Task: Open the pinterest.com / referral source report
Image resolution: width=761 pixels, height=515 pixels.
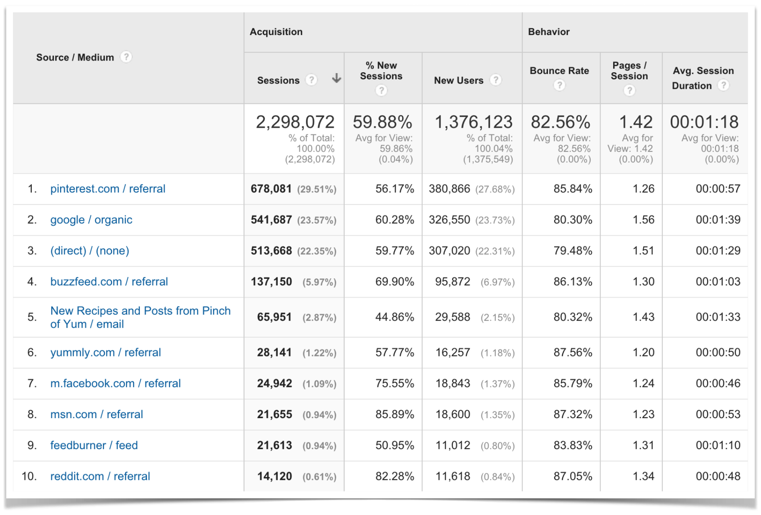Action: (x=107, y=189)
